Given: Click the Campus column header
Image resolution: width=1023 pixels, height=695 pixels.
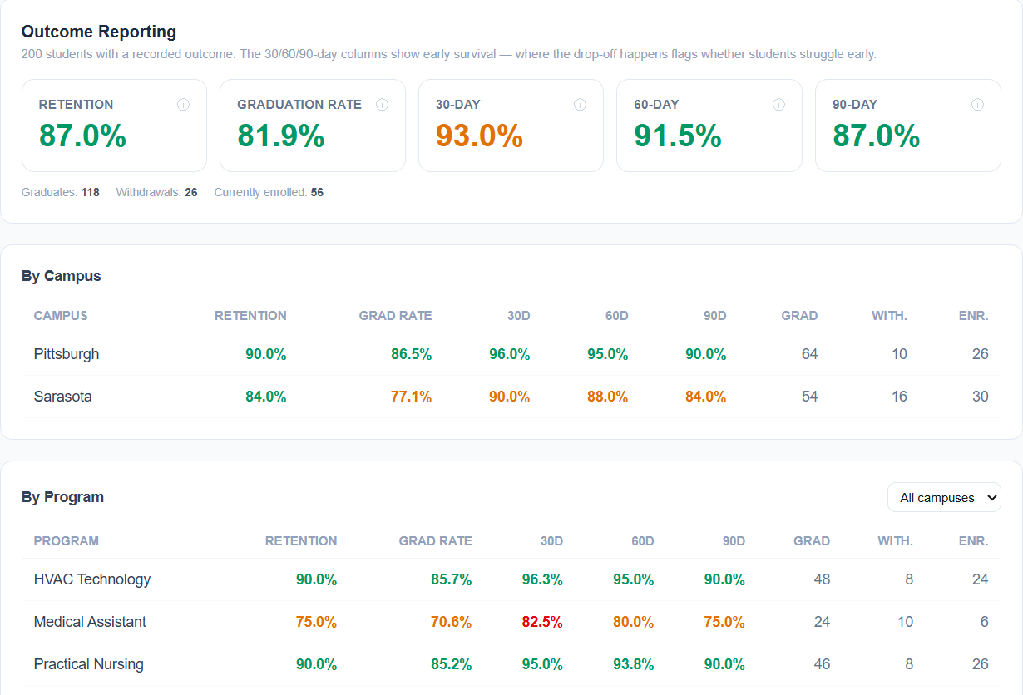Looking at the screenshot, I should click(x=61, y=316).
